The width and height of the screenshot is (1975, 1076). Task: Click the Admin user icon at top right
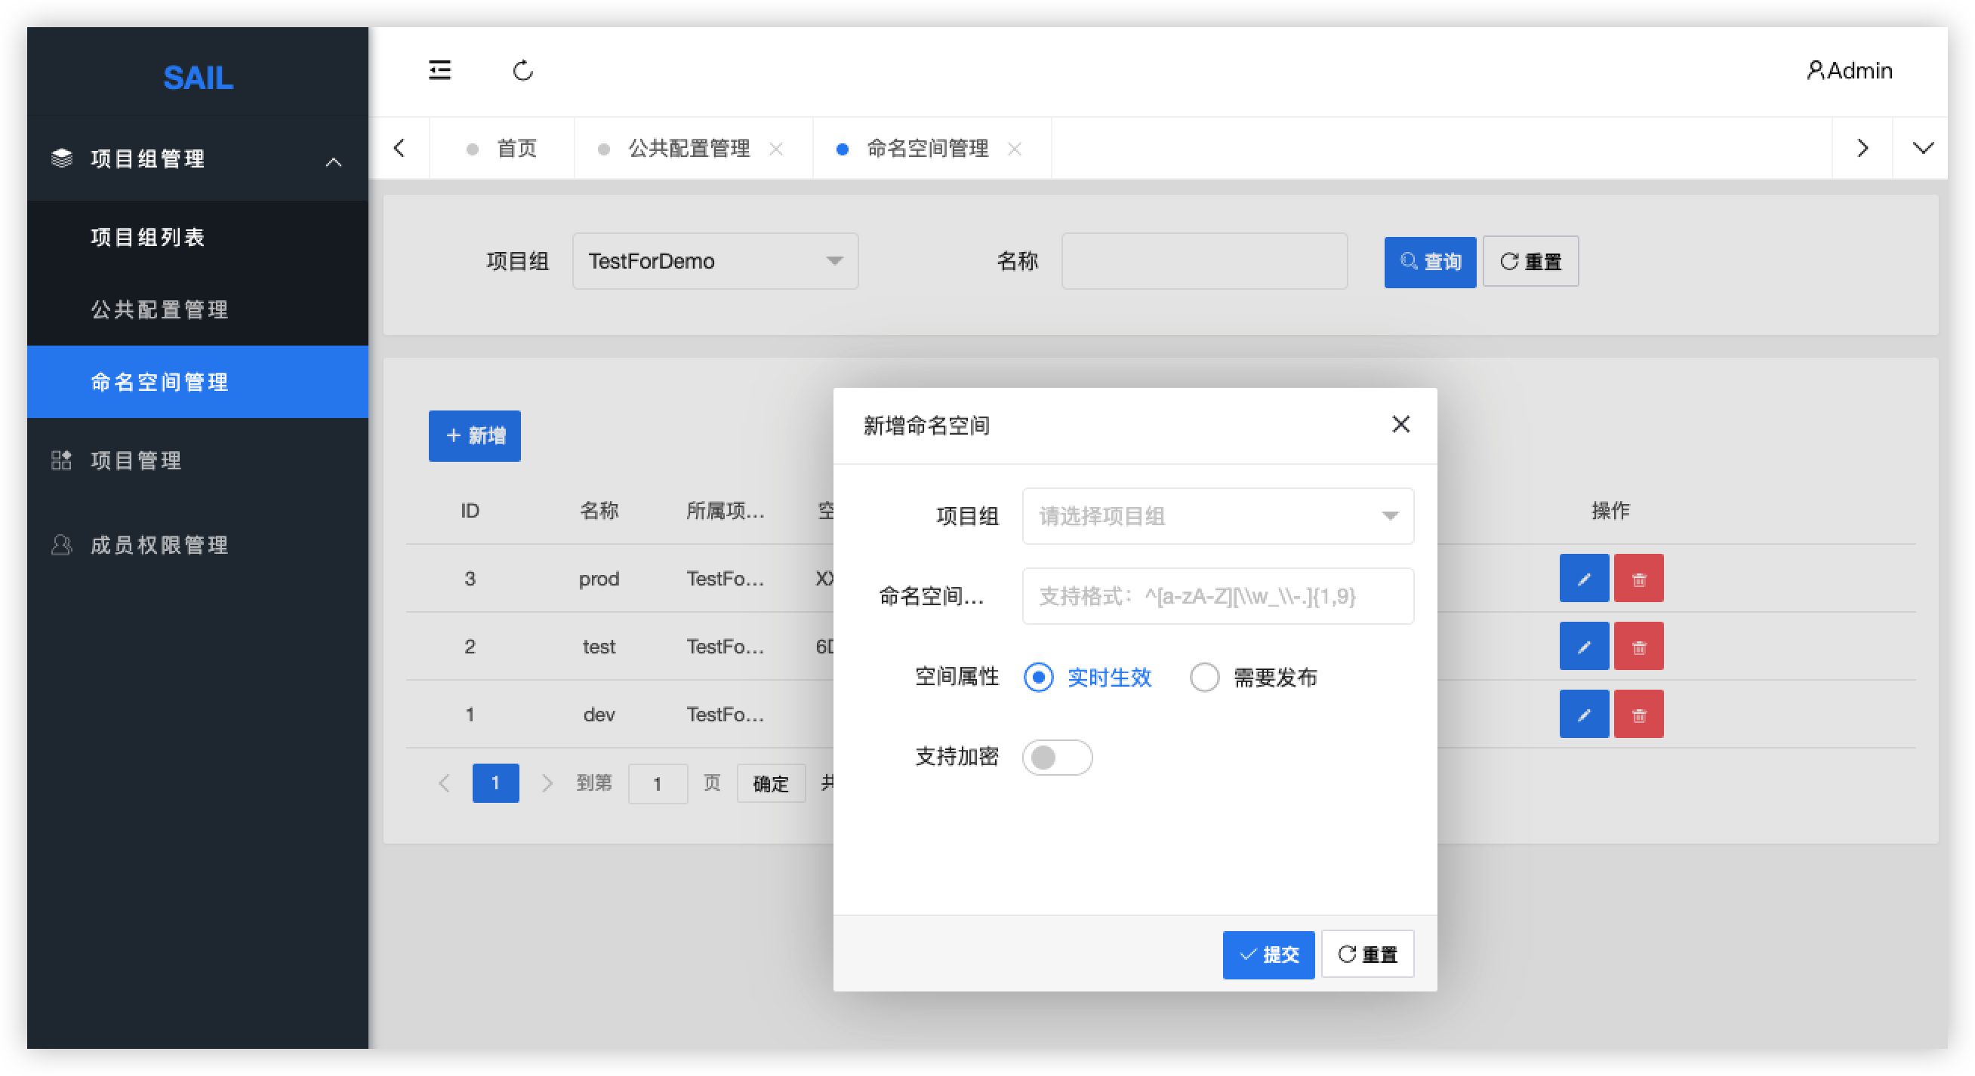pos(1814,70)
